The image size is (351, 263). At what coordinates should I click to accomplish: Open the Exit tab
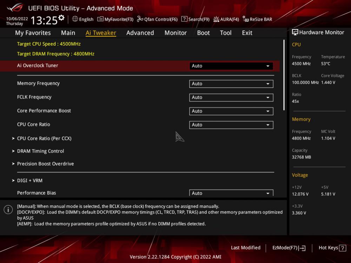pyautogui.click(x=247, y=33)
